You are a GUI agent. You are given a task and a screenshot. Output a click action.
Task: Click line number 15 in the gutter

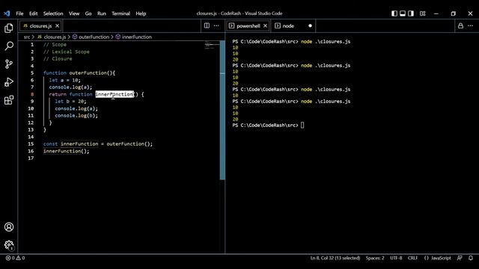coord(31,144)
